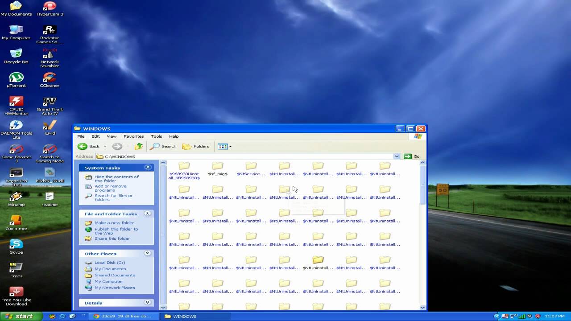Open the Back history dropdown arrow
Image resolution: width=571 pixels, height=321 pixels.
click(x=105, y=146)
